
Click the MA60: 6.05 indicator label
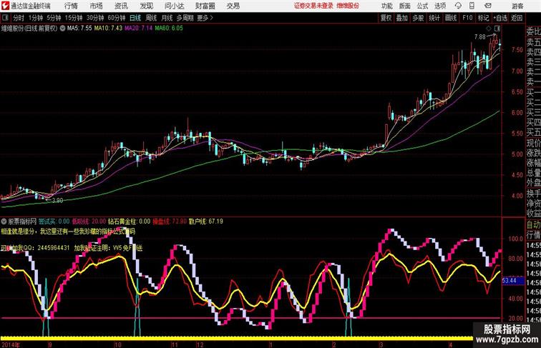click(x=169, y=29)
